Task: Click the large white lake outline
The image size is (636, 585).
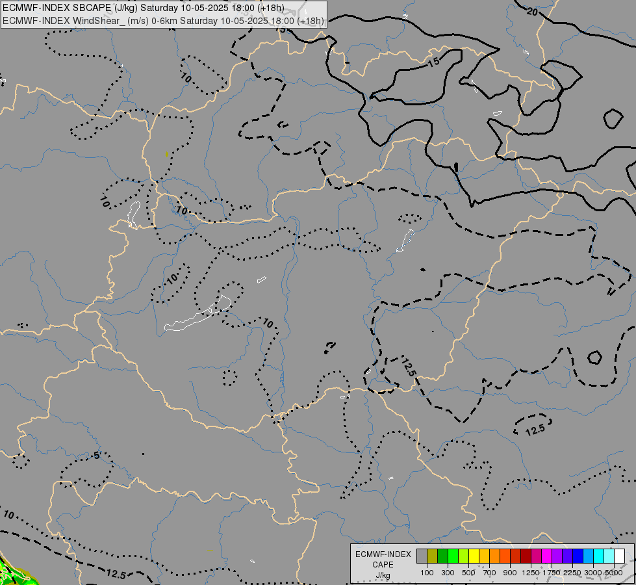Action: pos(198,314)
